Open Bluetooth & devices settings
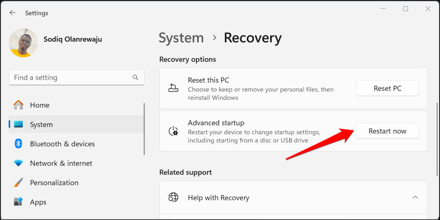 62,144
